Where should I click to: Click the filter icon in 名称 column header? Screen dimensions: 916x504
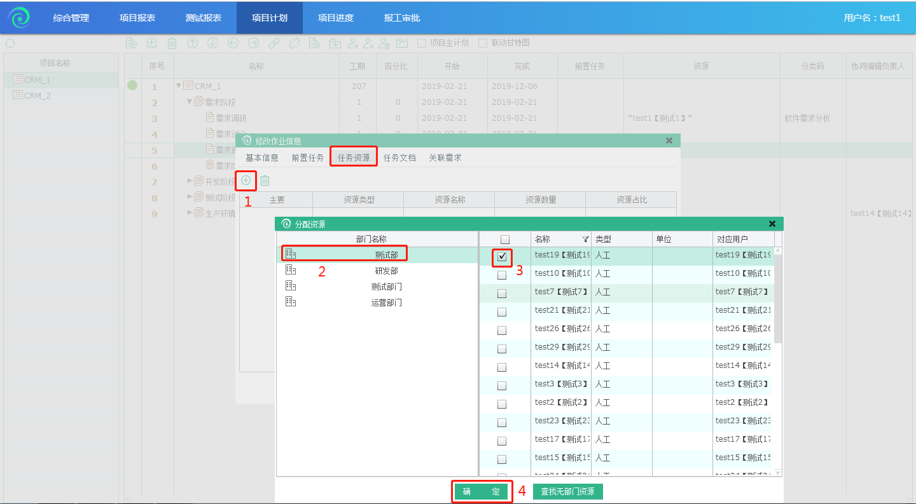pyautogui.click(x=585, y=240)
